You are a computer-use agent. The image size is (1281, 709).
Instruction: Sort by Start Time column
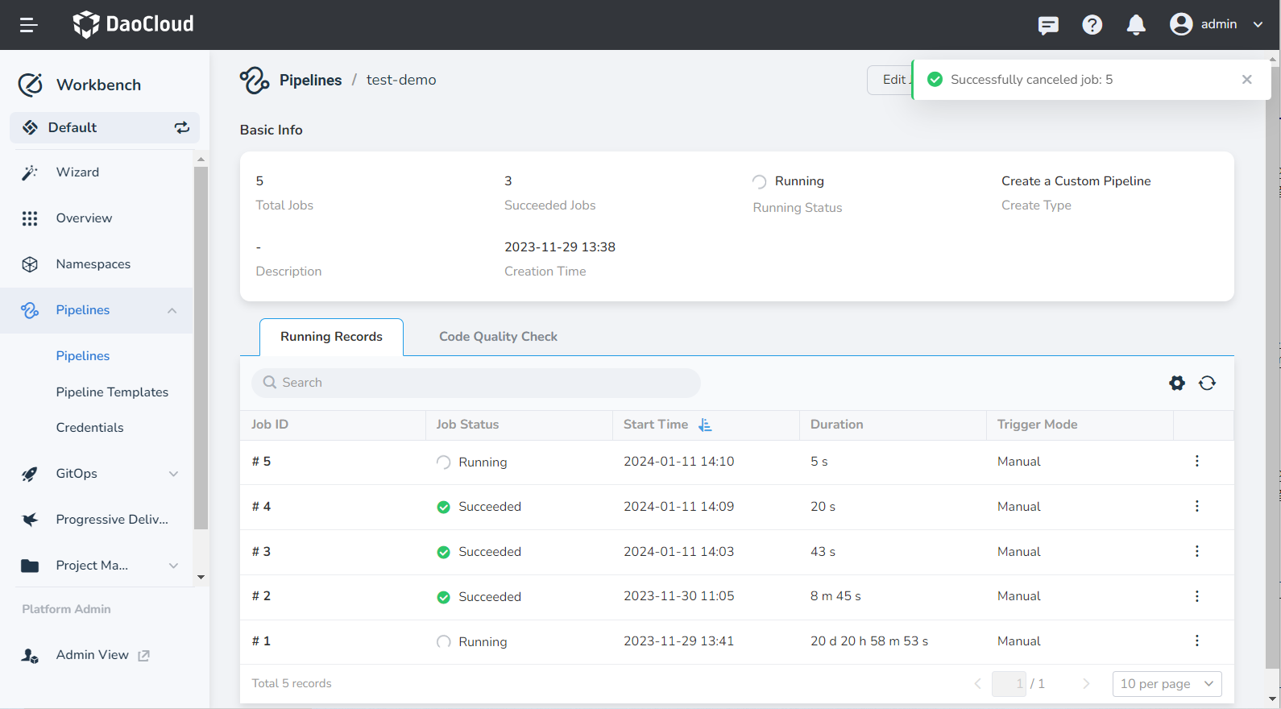pyautogui.click(x=705, y=425)
